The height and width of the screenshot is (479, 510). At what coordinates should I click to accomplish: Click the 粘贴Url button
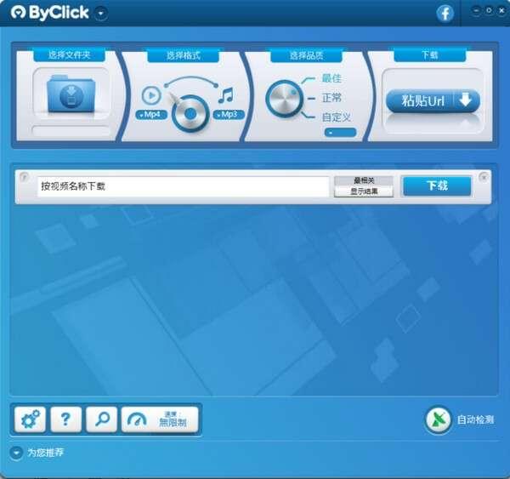click(433, 101)
